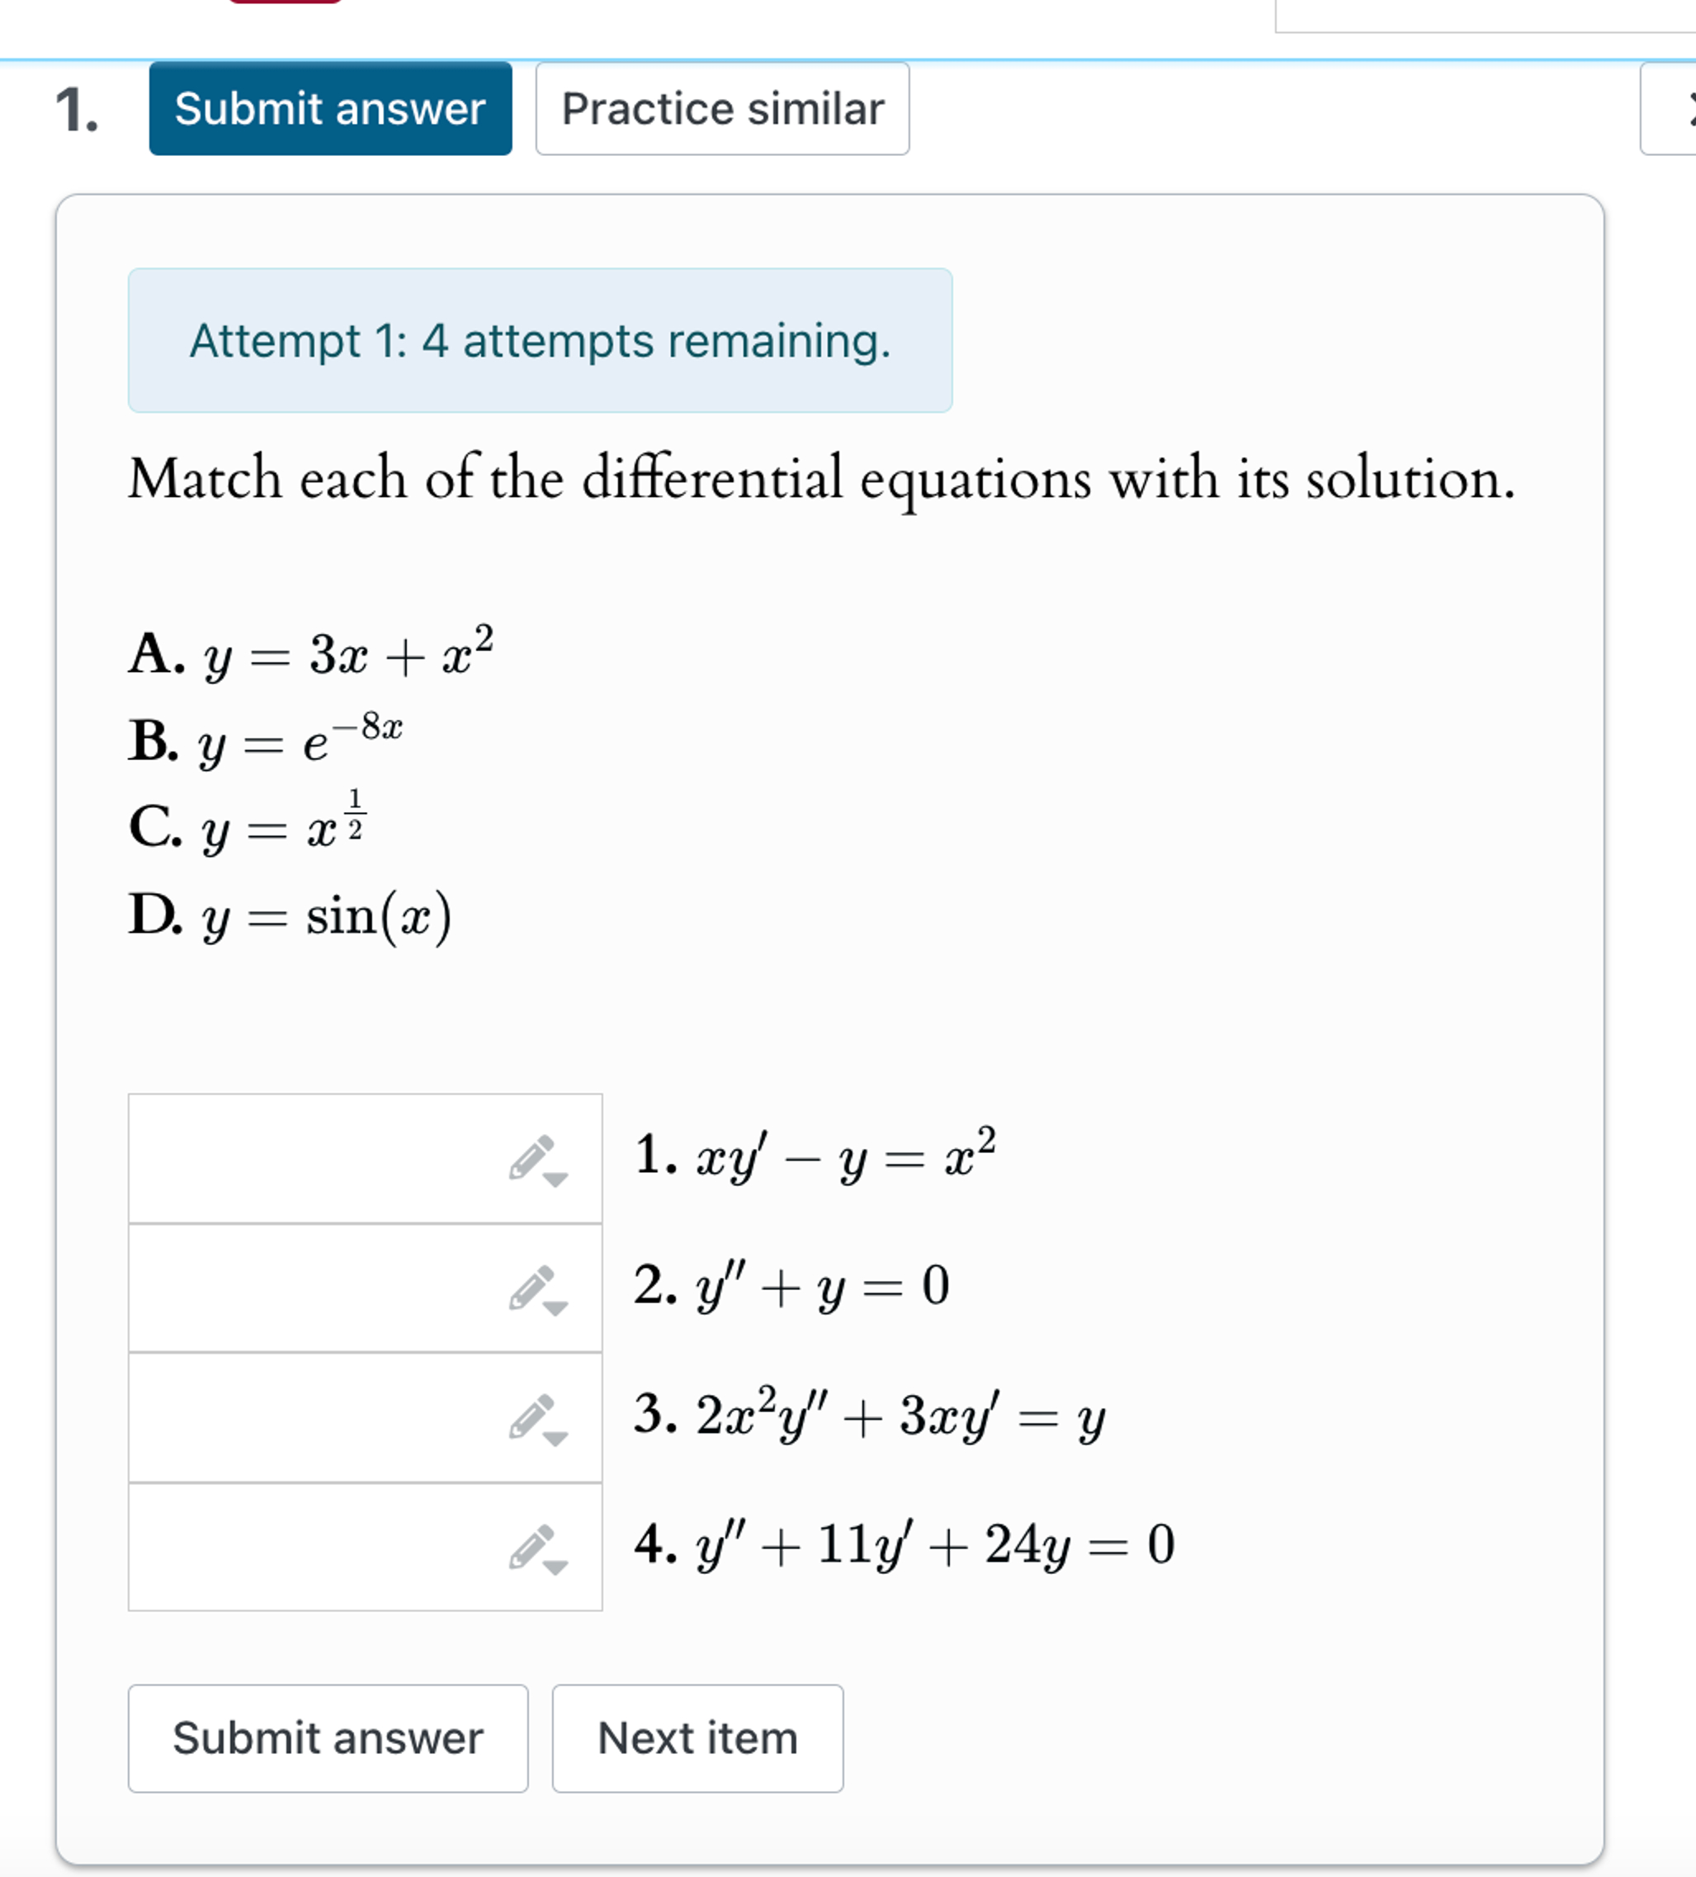Click problem number 1 heading
1696x1877 pixels.
pos(78,109)
